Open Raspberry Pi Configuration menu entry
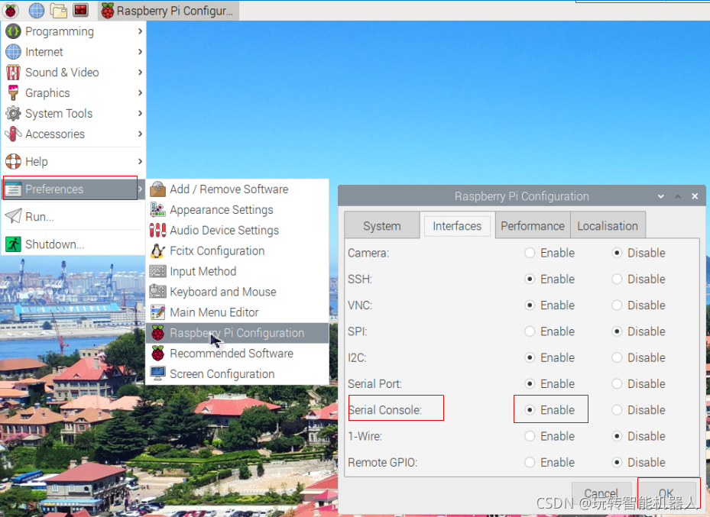Viewport: 710px width, 517px height. point(237,333)
